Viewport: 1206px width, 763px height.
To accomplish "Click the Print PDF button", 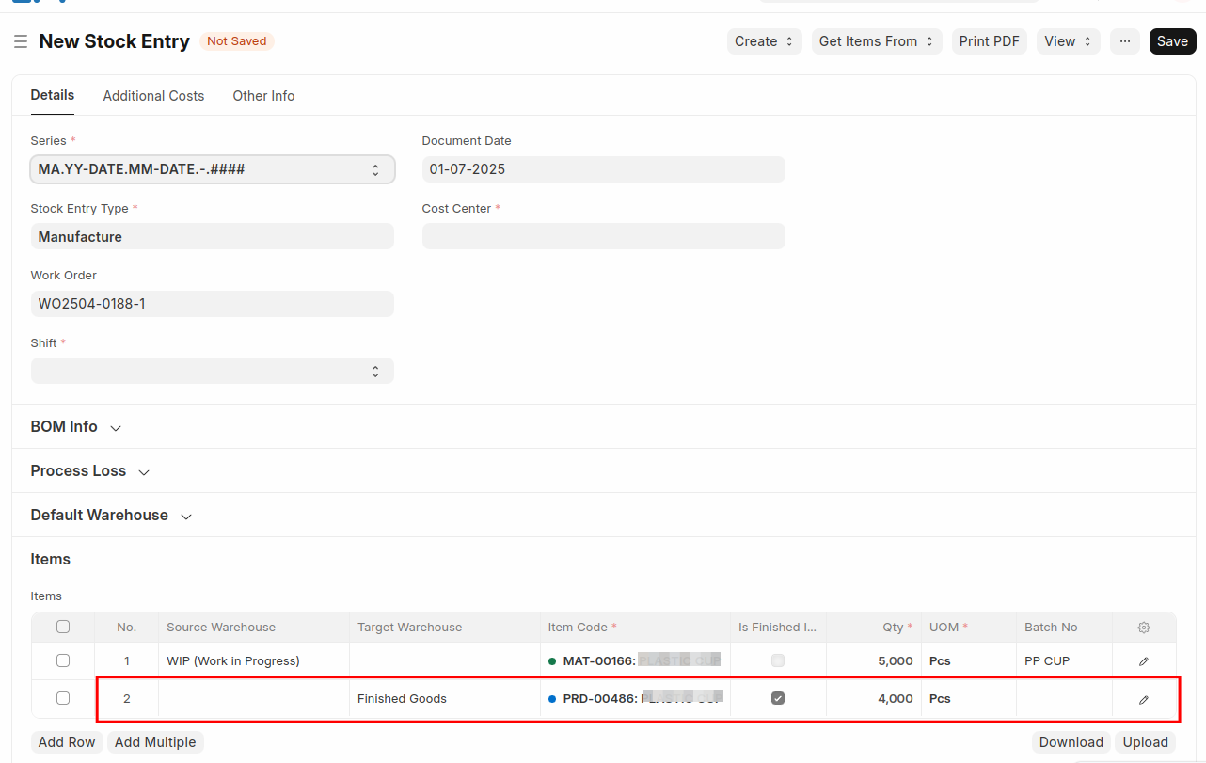I will [x=990, y=41].
